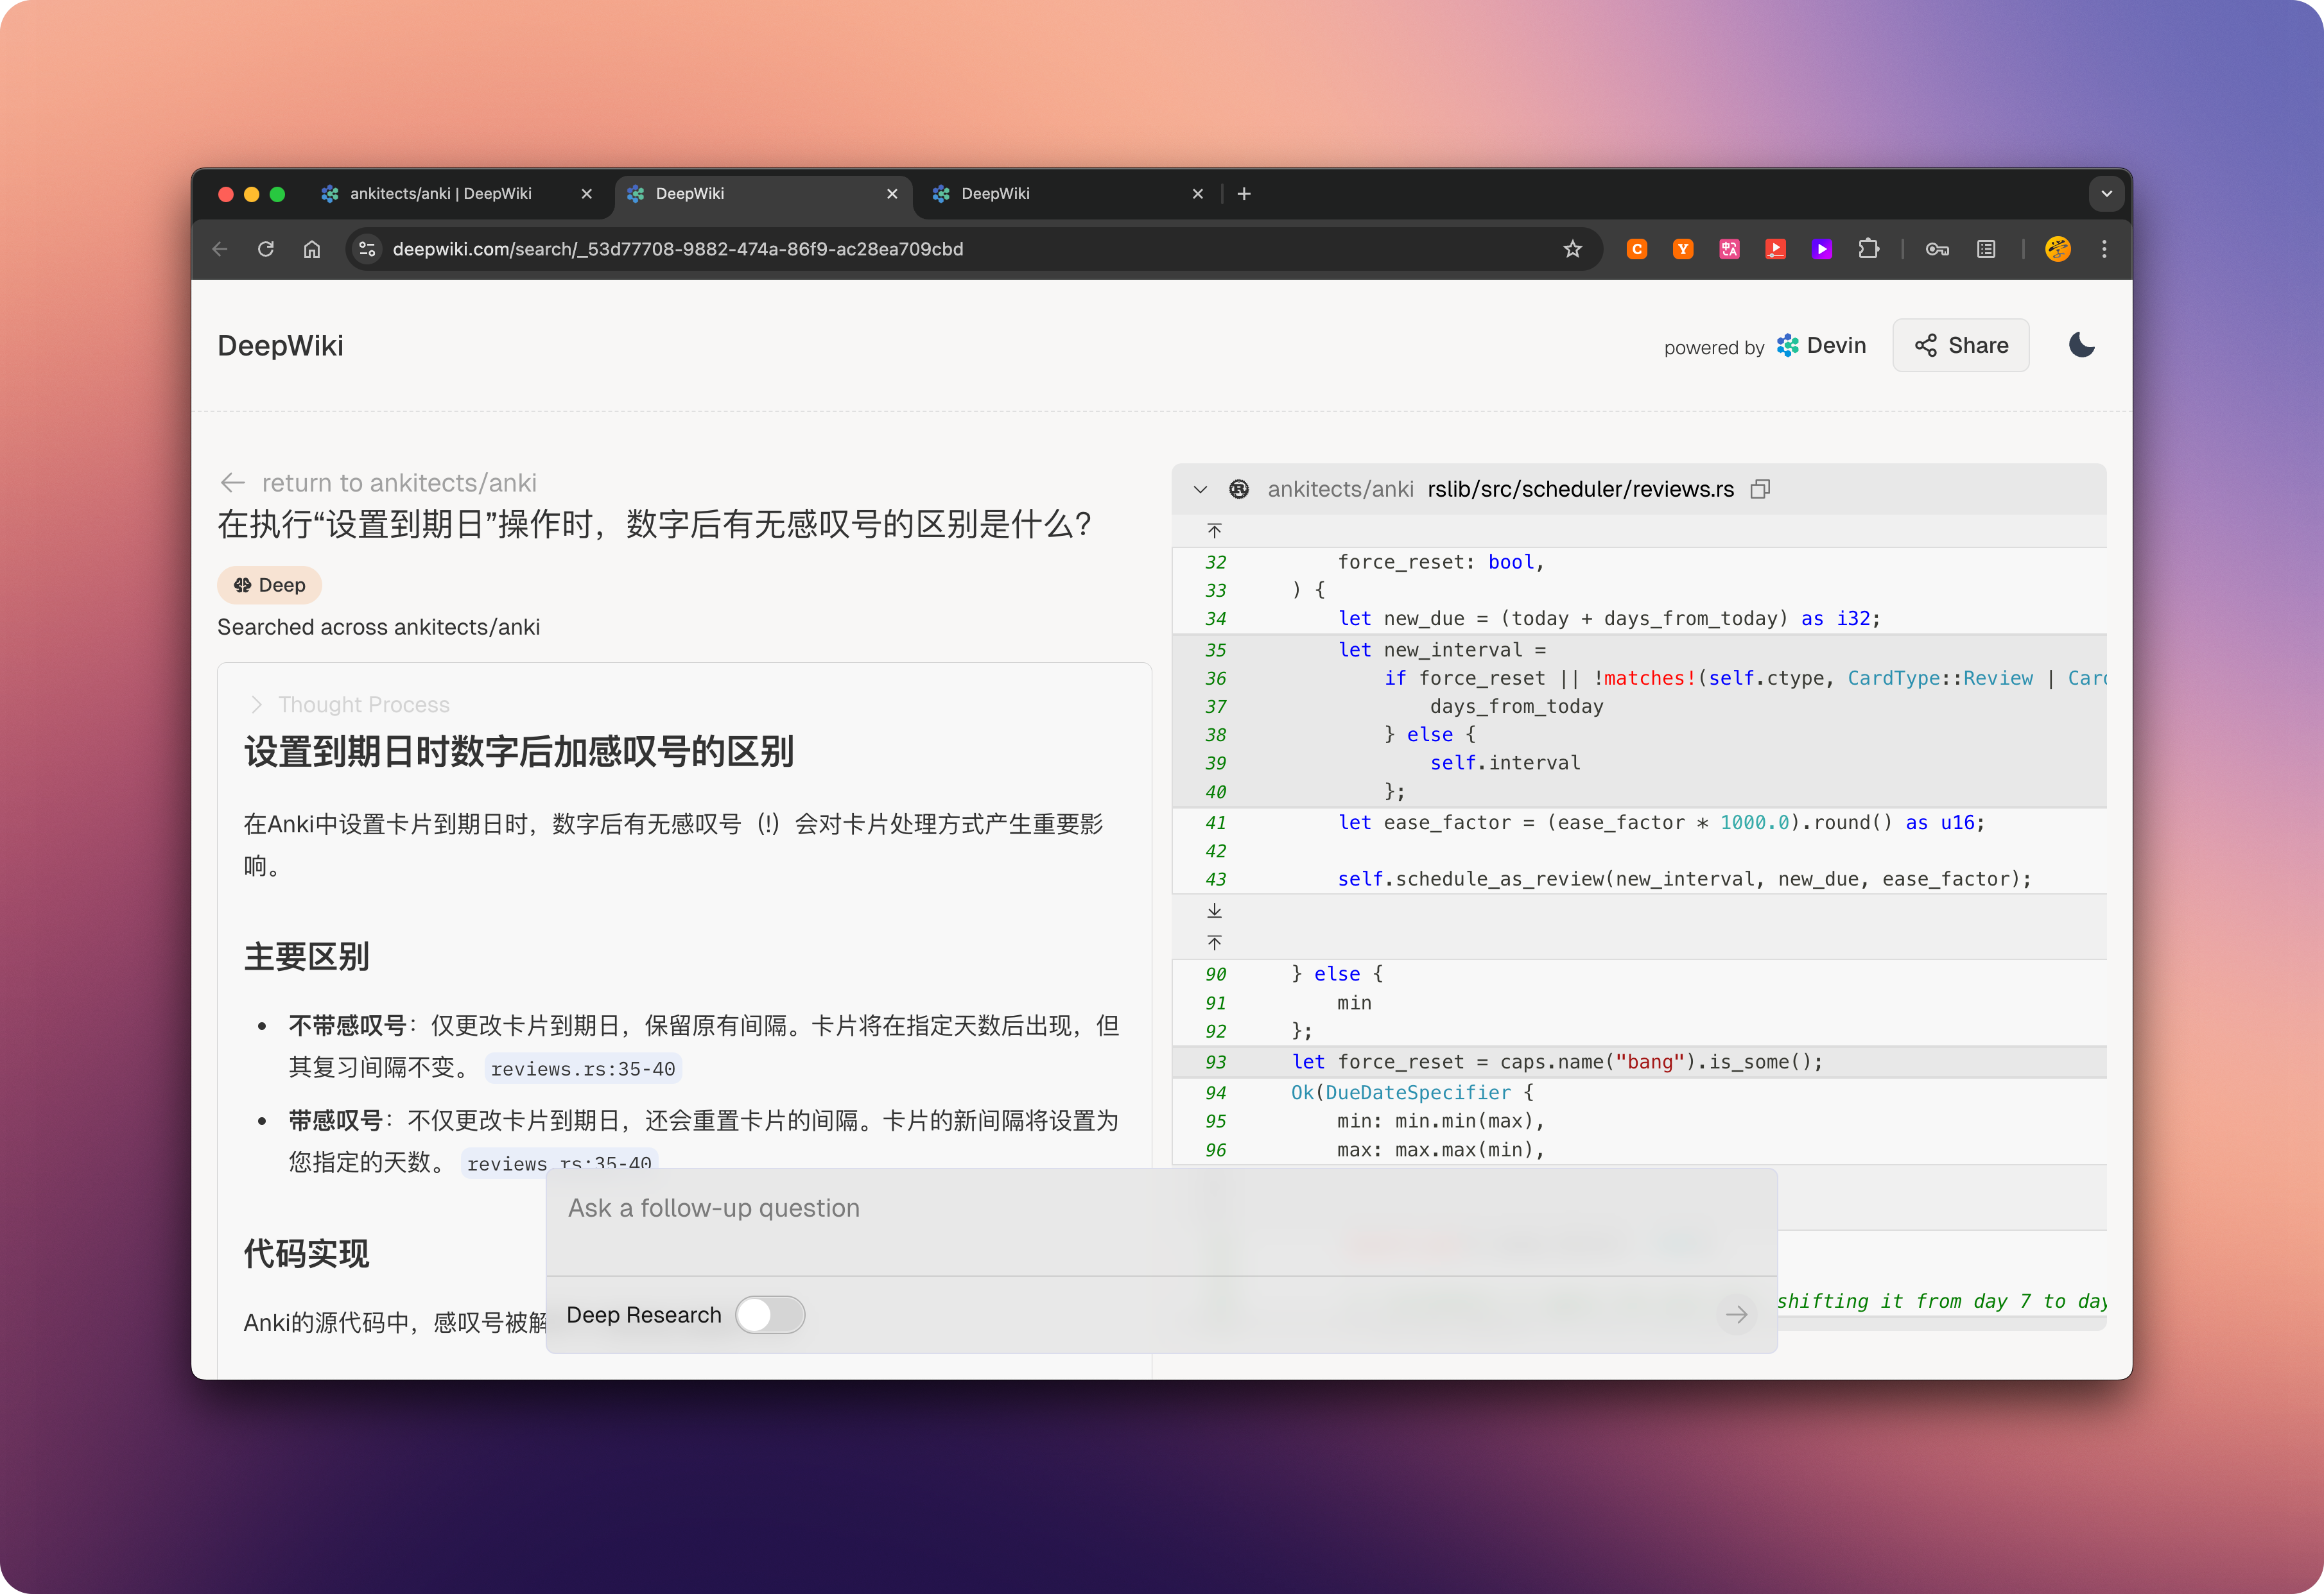The image size is (2324, 1594).
Task: Open the repository icon beside ankitects/anki
Action: (x=1239, y=489)
